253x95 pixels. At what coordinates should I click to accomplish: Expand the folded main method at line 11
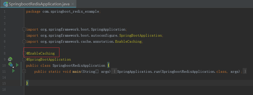tap(24, 71)
